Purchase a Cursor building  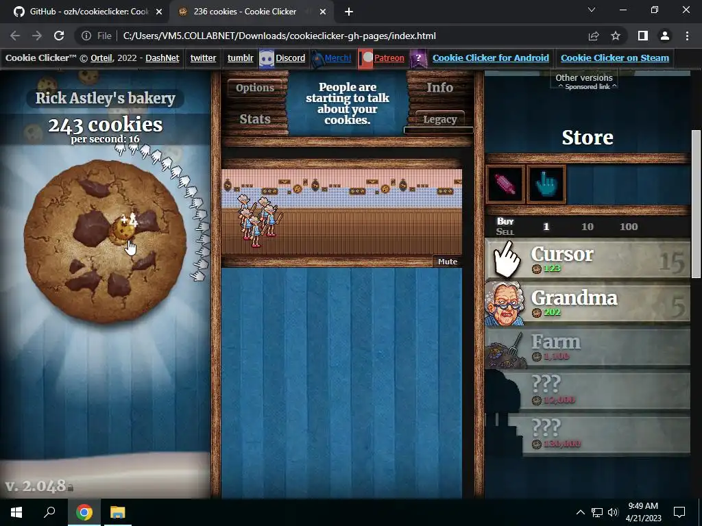[x=588, y=260]
